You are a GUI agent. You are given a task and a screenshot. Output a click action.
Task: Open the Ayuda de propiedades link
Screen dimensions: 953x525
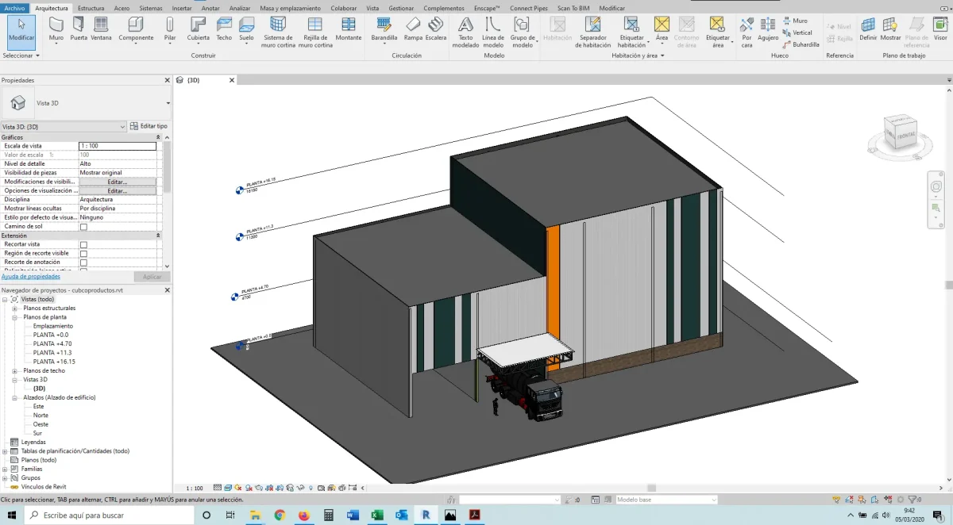pyautogui.click(x=31, y=277)
